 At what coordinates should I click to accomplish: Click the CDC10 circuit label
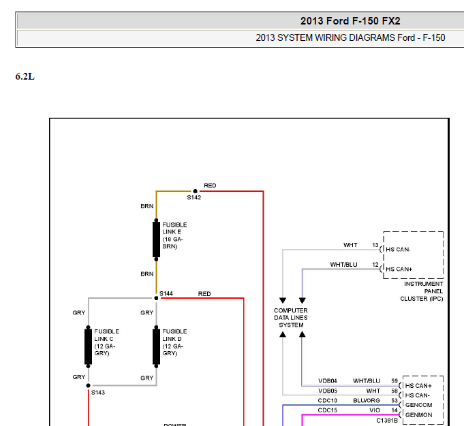[328, 401]
